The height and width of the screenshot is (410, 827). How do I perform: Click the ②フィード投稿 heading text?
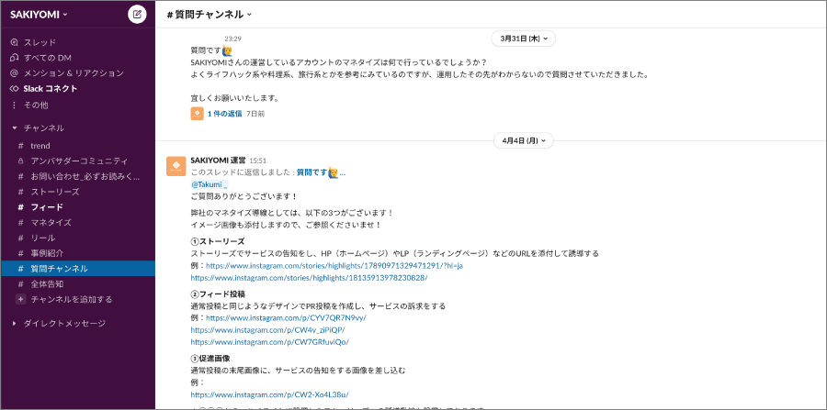[218, 294]
